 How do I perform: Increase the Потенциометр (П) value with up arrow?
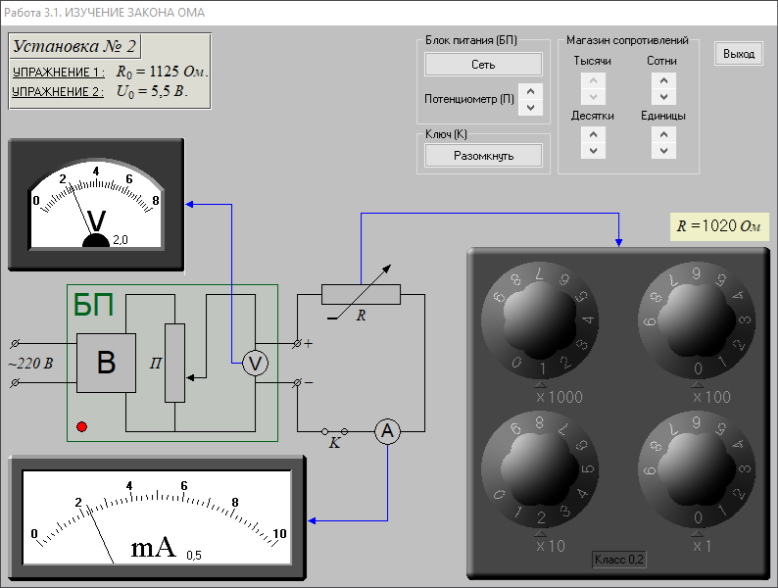point(530,90)
